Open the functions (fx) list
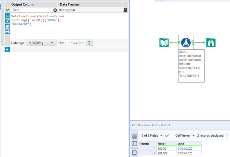230x157 pixels. [x=7, y=16]
